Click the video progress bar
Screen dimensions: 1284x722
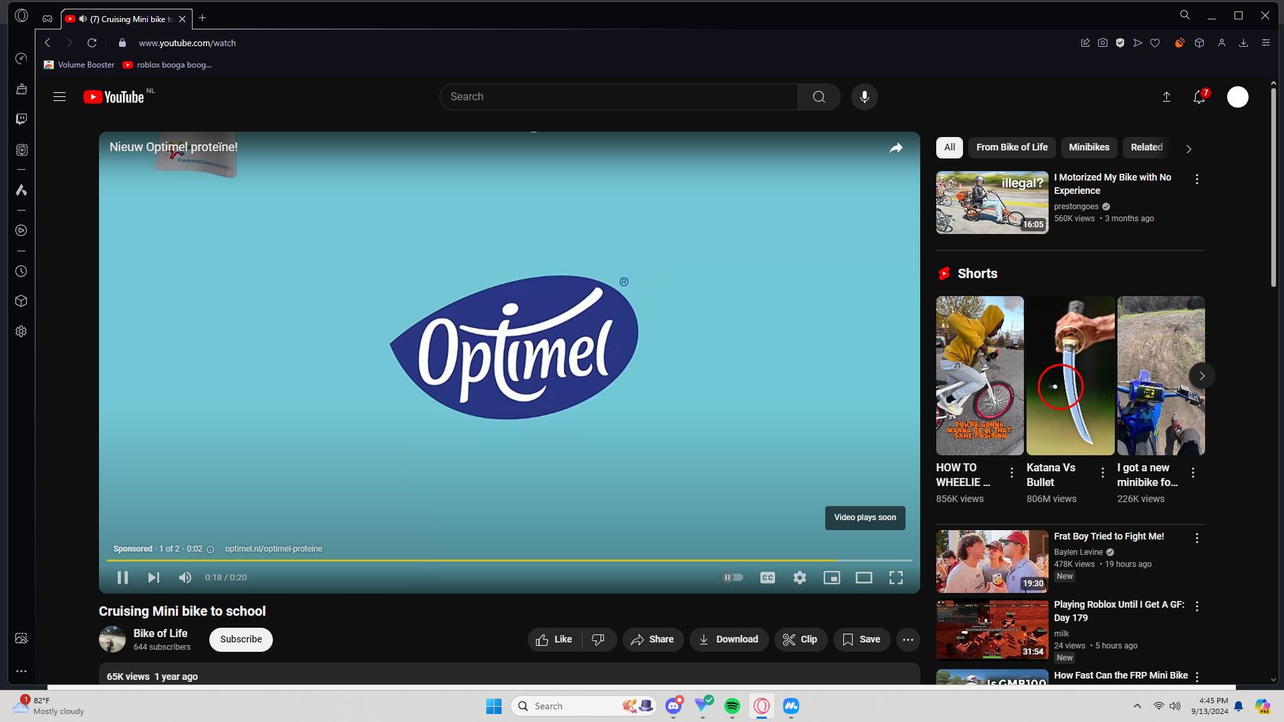(x=509, y=560)
